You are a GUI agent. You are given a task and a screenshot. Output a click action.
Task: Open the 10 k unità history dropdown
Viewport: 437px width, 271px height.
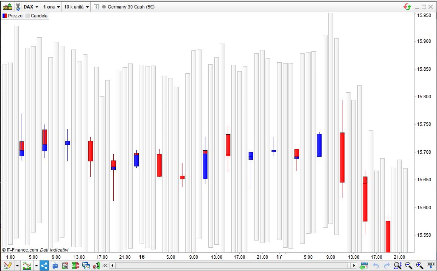76,7
